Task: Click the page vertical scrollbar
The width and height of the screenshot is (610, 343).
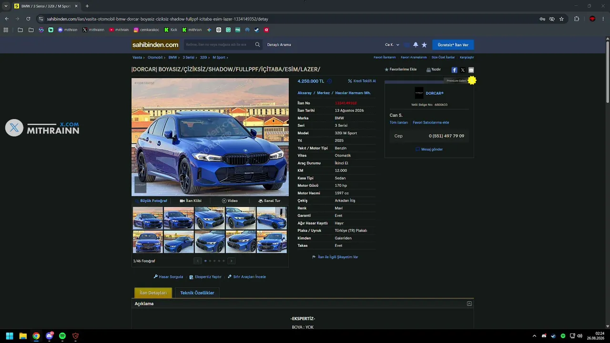Action: [608, 71]
